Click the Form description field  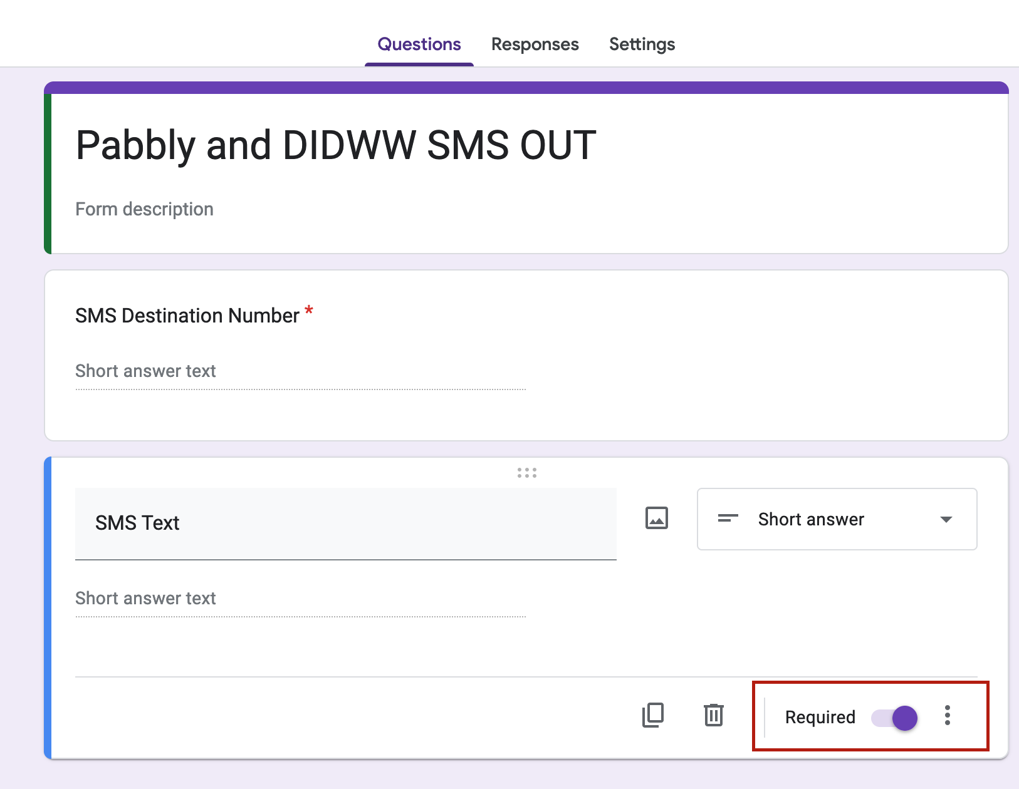144,209
